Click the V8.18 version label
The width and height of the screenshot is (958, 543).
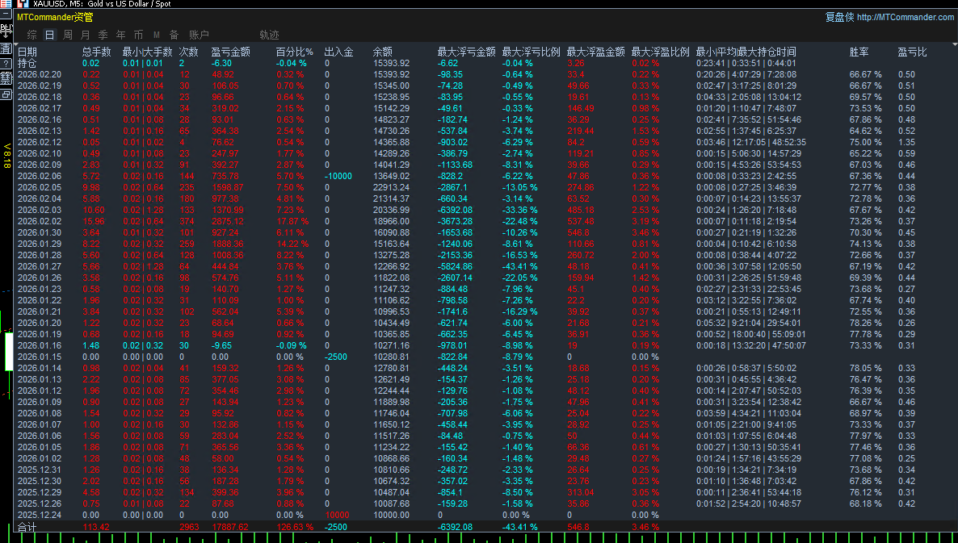click(x=6, y=156)
